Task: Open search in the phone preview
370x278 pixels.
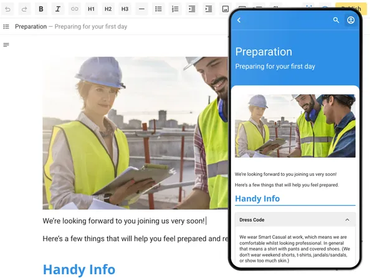Action: tap(336, 20)
